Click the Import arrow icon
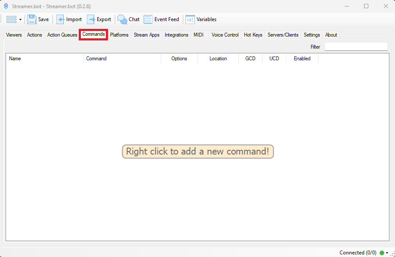Screen dimensions: 395x257 (61, 19)
